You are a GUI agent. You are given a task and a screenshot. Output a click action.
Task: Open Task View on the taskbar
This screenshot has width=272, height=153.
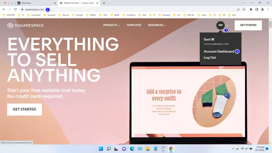(x=116, y=149)
